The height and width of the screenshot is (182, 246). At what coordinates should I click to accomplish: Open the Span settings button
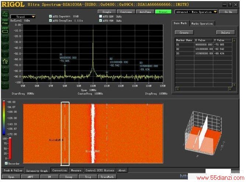point(11,177)
